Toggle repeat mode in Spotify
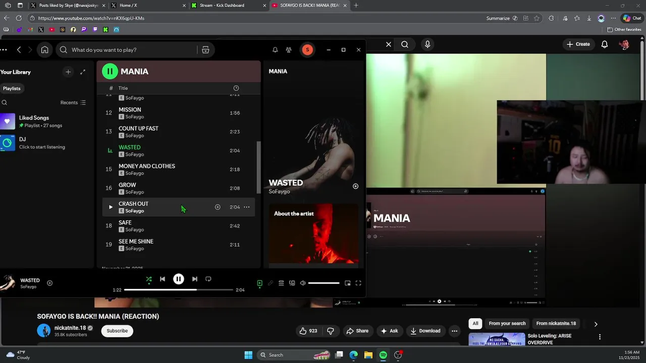 point(208,279)
